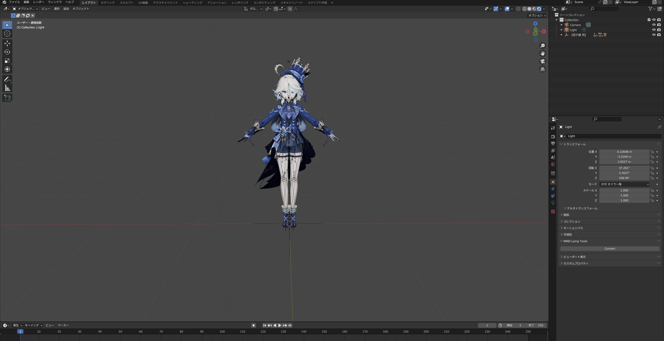Collapse the トランスフォーム panel
664x341 pixels.
(573, 144)
